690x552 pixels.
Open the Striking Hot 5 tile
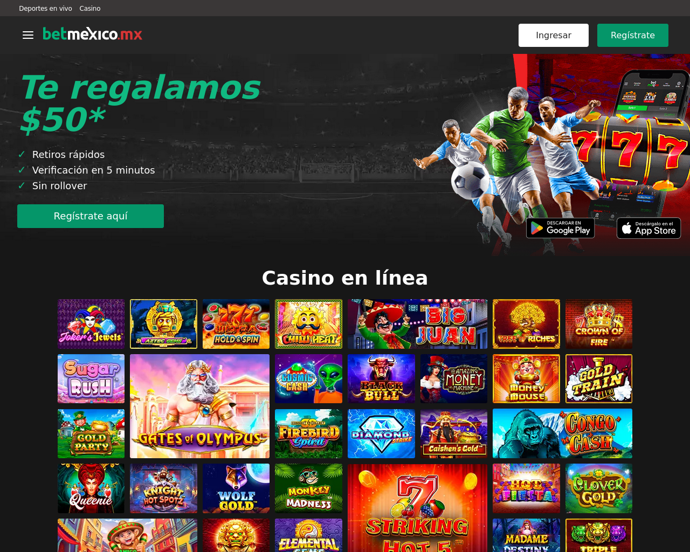tap(417, 508)
